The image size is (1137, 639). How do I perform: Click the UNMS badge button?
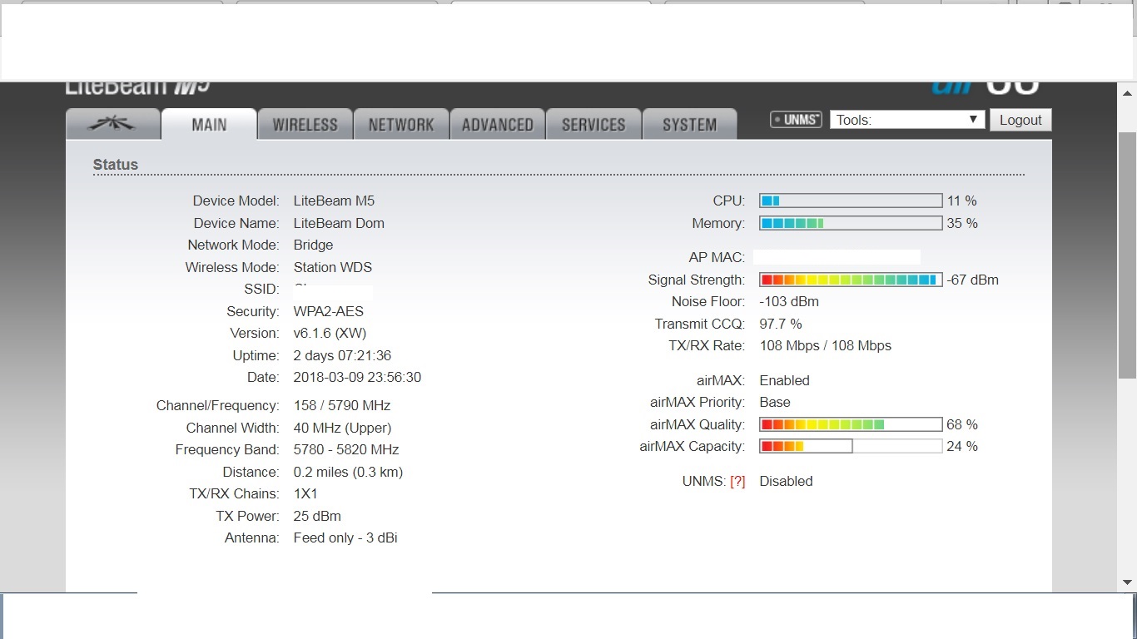[x=796, y=120]
